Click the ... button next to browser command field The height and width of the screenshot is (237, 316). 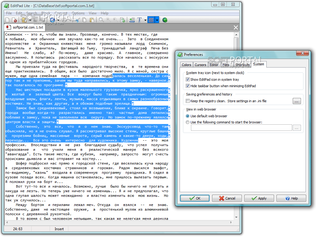297,128
